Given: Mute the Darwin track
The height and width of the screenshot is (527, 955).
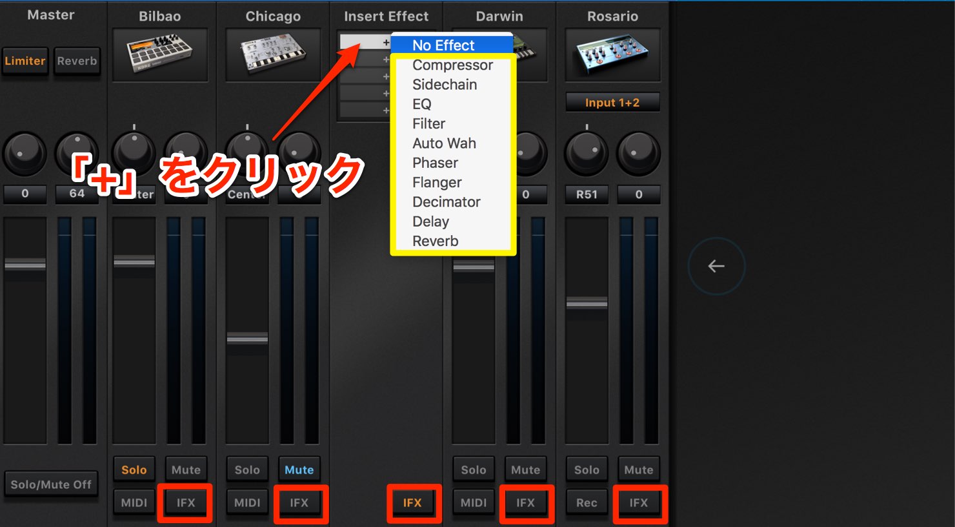Looking at the screenshot, I should tap(526, 470).
